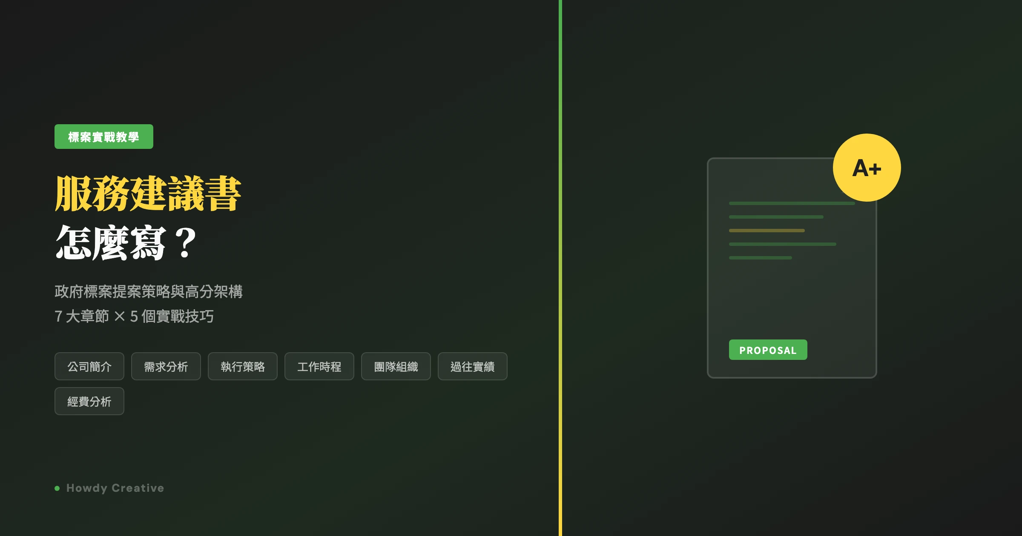Click the yellow A+ grade badge
Image resolution: width=1022 pixels, height=536 pixels.
click(867, 168)
